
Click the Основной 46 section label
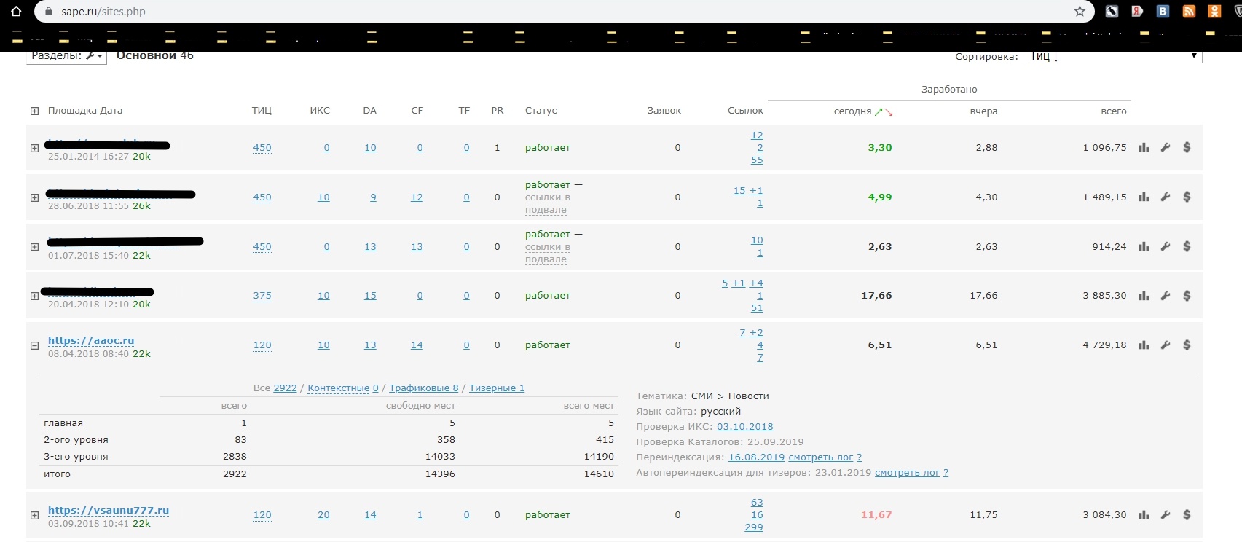pyautogui.click(x=155, y=56)
